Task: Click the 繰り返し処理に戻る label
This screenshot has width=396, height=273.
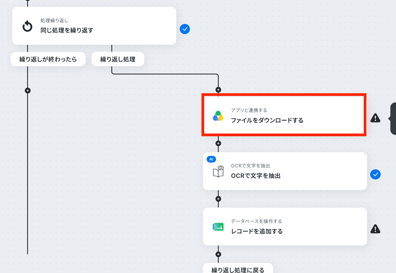Action: click(x=238, y=269)
